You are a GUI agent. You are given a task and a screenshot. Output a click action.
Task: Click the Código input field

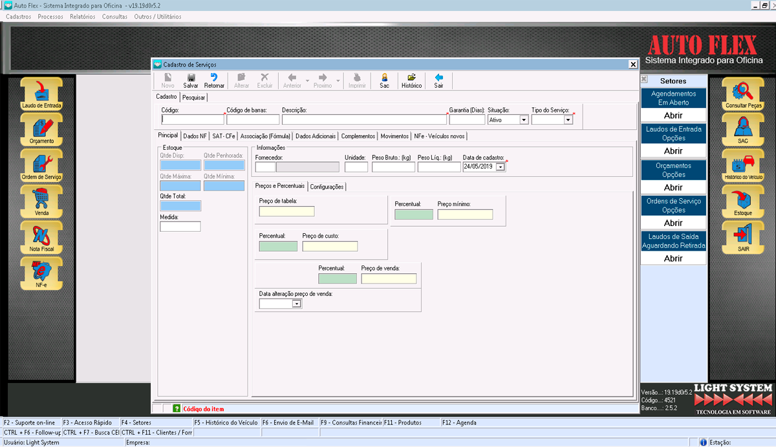(x=193, y=120)
